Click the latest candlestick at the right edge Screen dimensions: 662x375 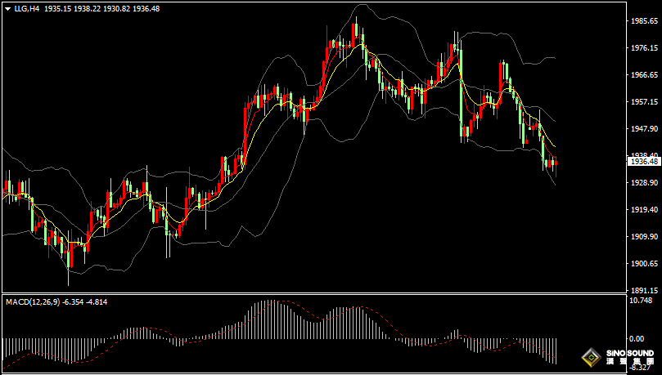tap(555, 163)
